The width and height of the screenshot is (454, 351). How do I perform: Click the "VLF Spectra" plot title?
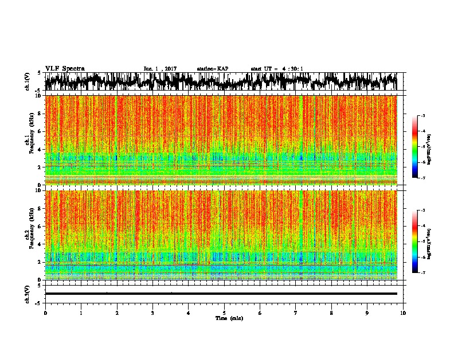(65, 68)
